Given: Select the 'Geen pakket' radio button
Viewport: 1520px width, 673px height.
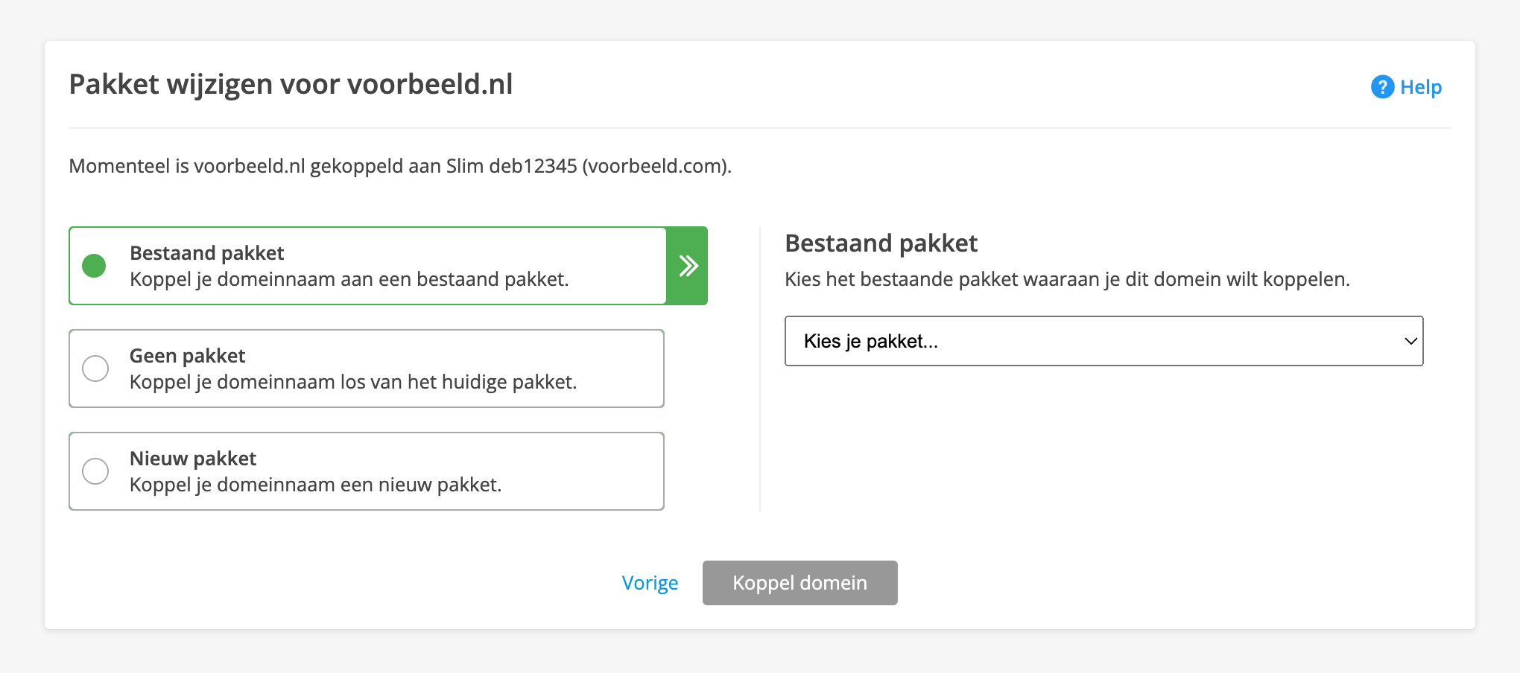Looking at the screenshot, I should [x=95, y=368].
